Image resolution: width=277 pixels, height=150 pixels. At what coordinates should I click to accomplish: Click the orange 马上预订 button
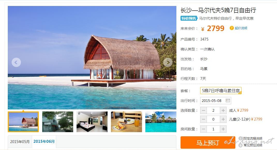point(208,142)
